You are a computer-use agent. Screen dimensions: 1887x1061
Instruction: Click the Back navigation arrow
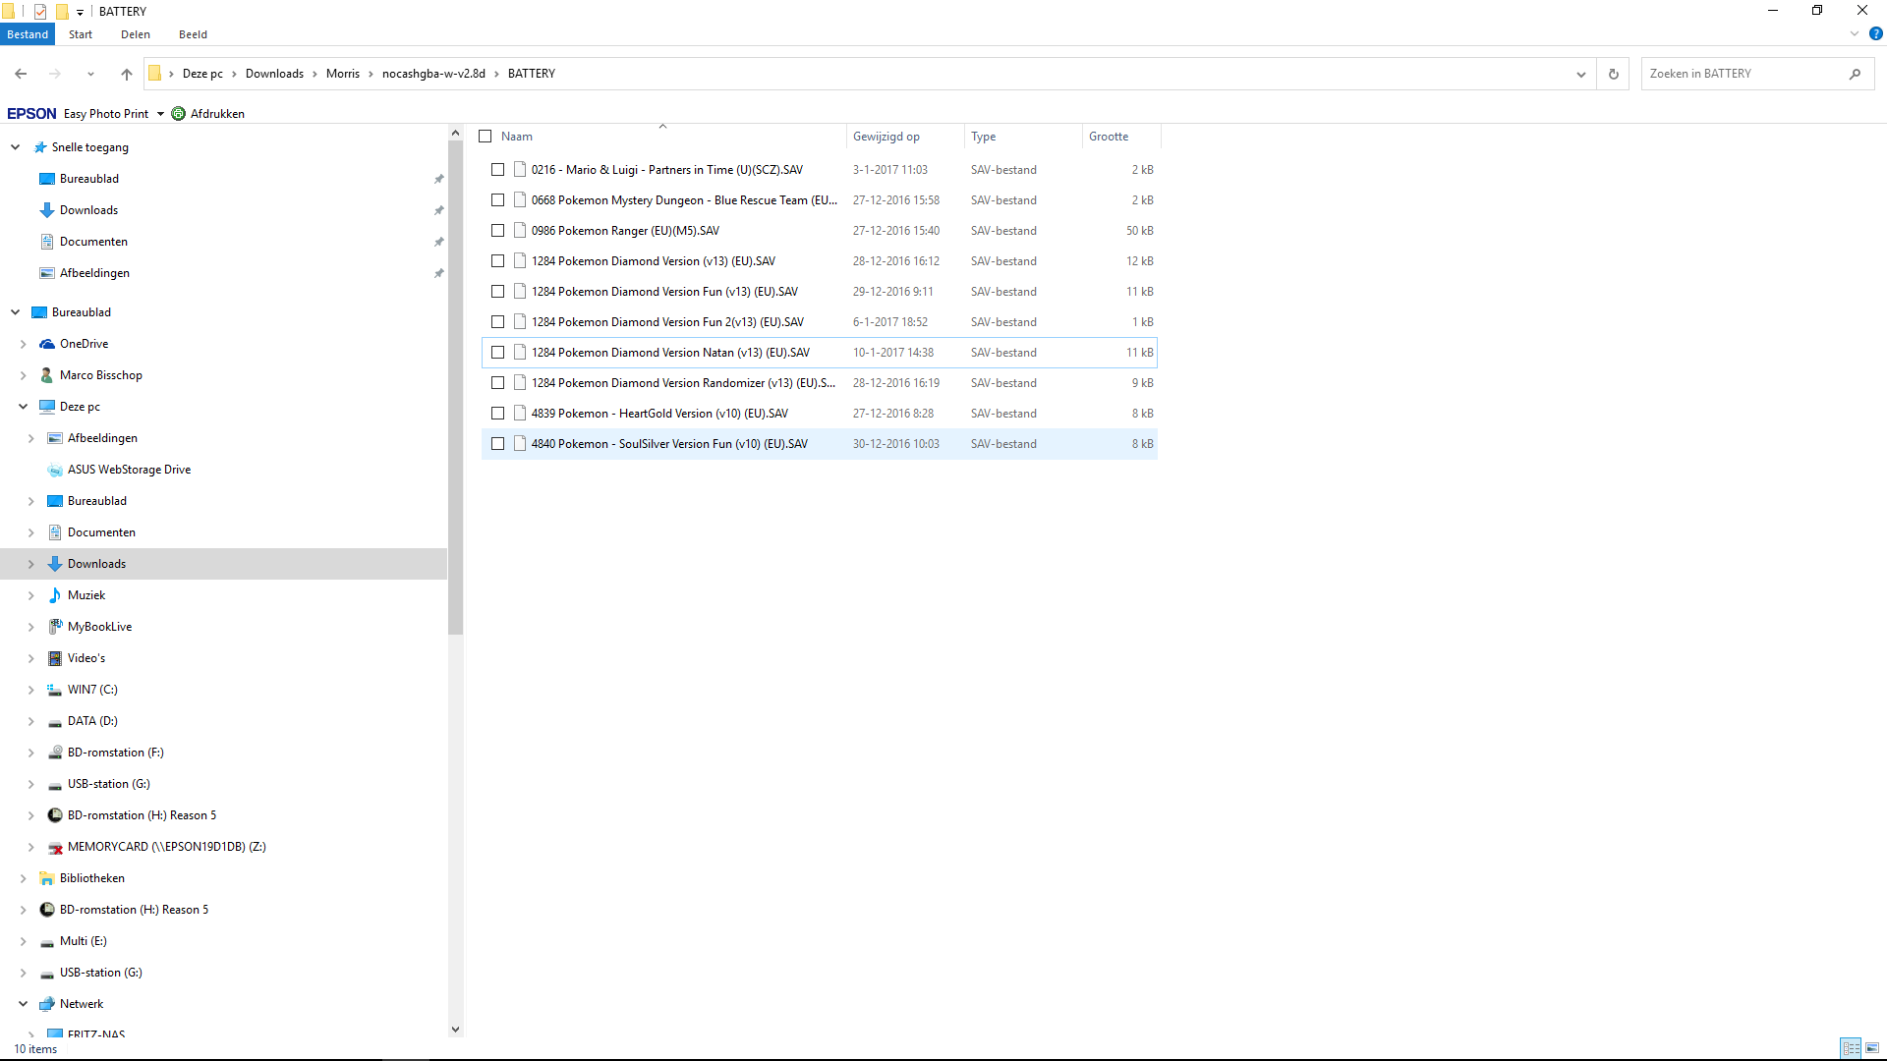pos(21,74)
